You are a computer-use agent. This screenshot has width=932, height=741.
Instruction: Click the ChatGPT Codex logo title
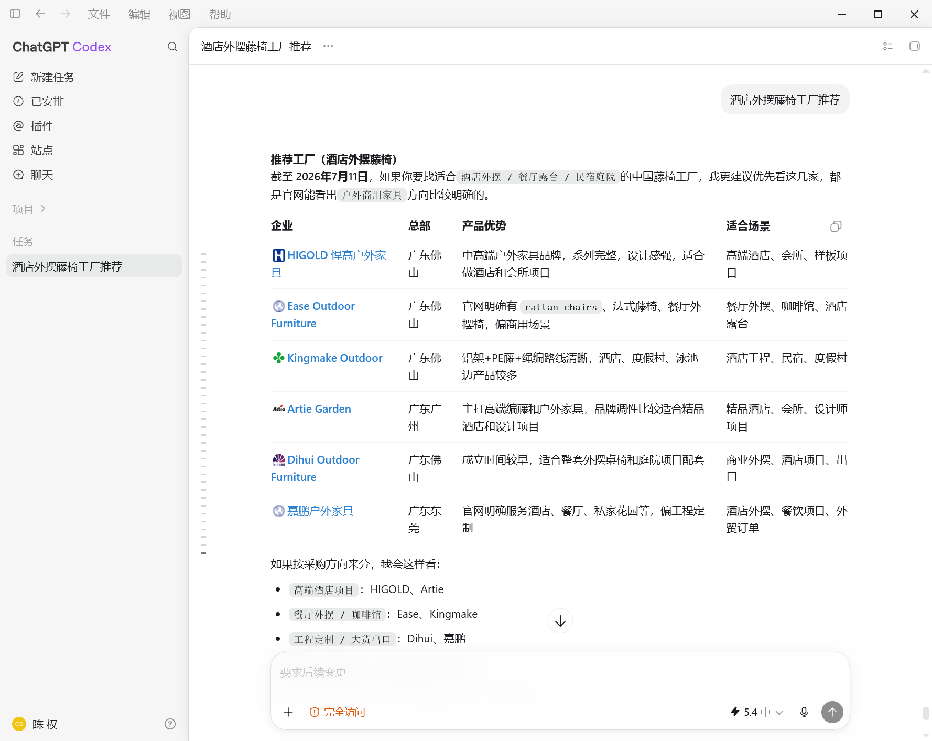click(62, 47)
